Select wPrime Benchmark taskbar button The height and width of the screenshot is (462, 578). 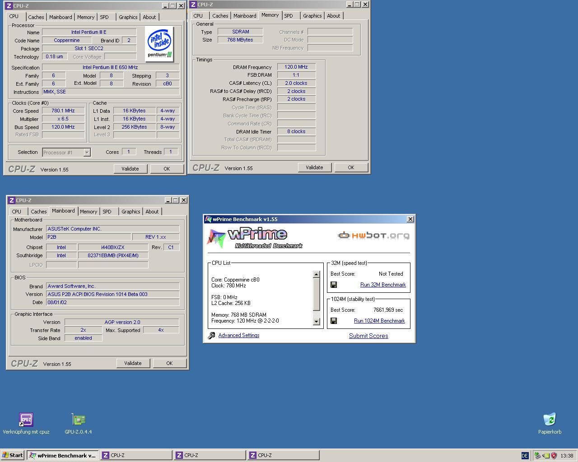[62, 455]
